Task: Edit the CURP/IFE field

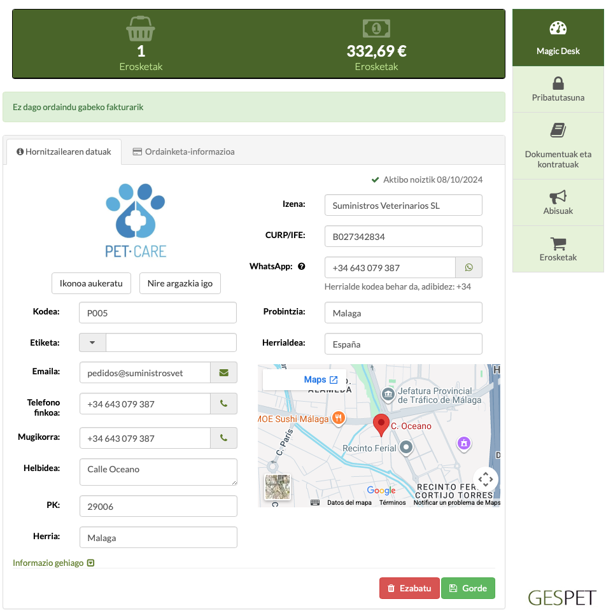Action: (x=403, y=237)
